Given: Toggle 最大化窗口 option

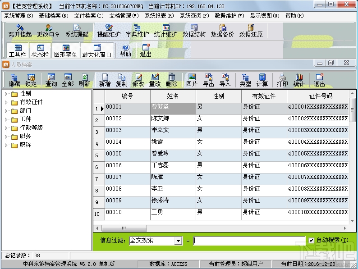Looking at the screenshot, I should (x=97, y=50).
